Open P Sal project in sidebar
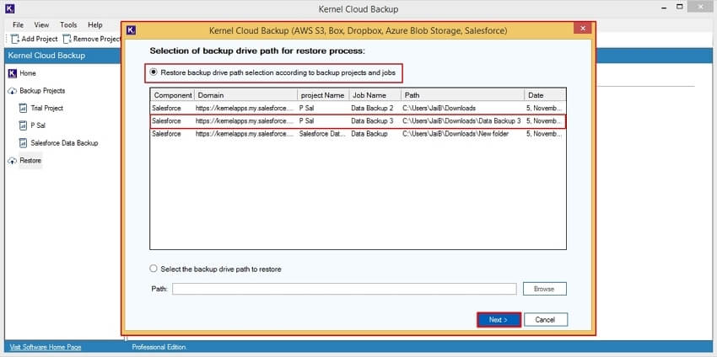The height and width of the screenshot is (357, 717). [x=37, y=125]
